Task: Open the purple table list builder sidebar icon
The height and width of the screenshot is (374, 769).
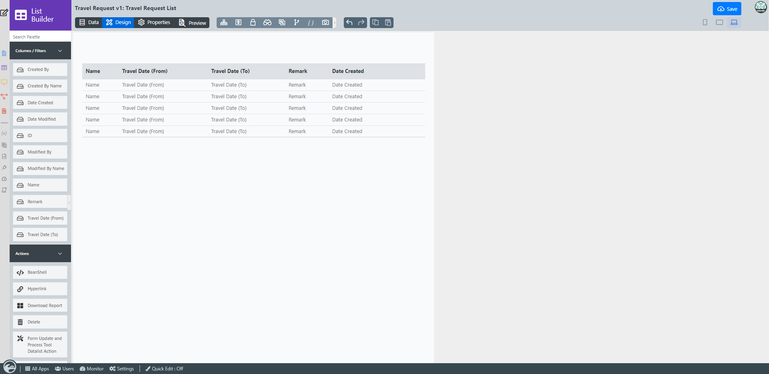Action: 4,68
